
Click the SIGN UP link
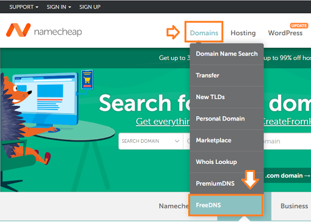click(x=90, y=7)
